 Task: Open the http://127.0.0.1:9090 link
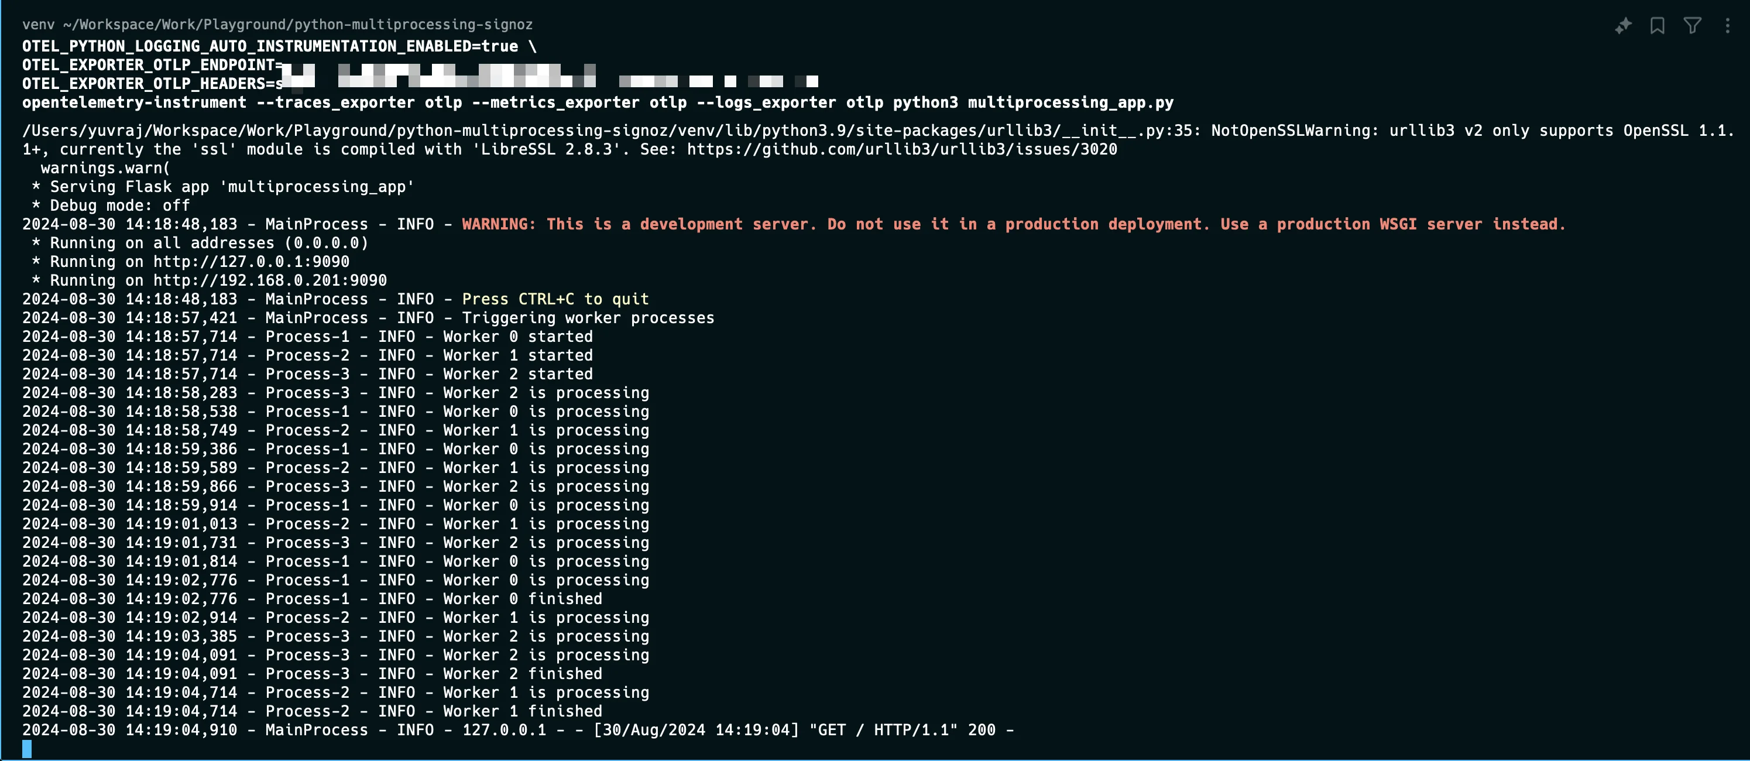251,262
